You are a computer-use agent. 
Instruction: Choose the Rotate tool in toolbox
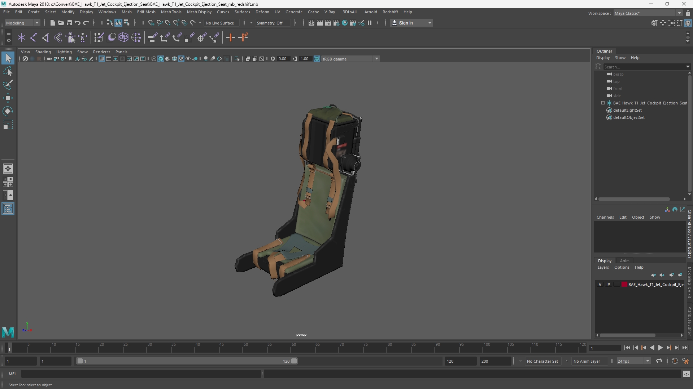(8, 111)
